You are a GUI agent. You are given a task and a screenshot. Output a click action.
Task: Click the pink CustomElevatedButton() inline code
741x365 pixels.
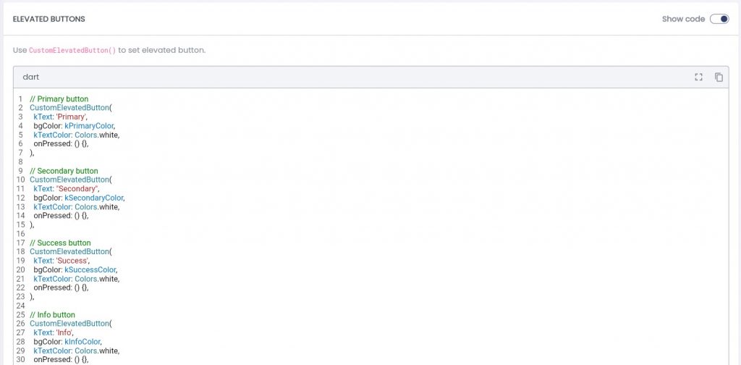pyautogui.click(x=72, y=51)
